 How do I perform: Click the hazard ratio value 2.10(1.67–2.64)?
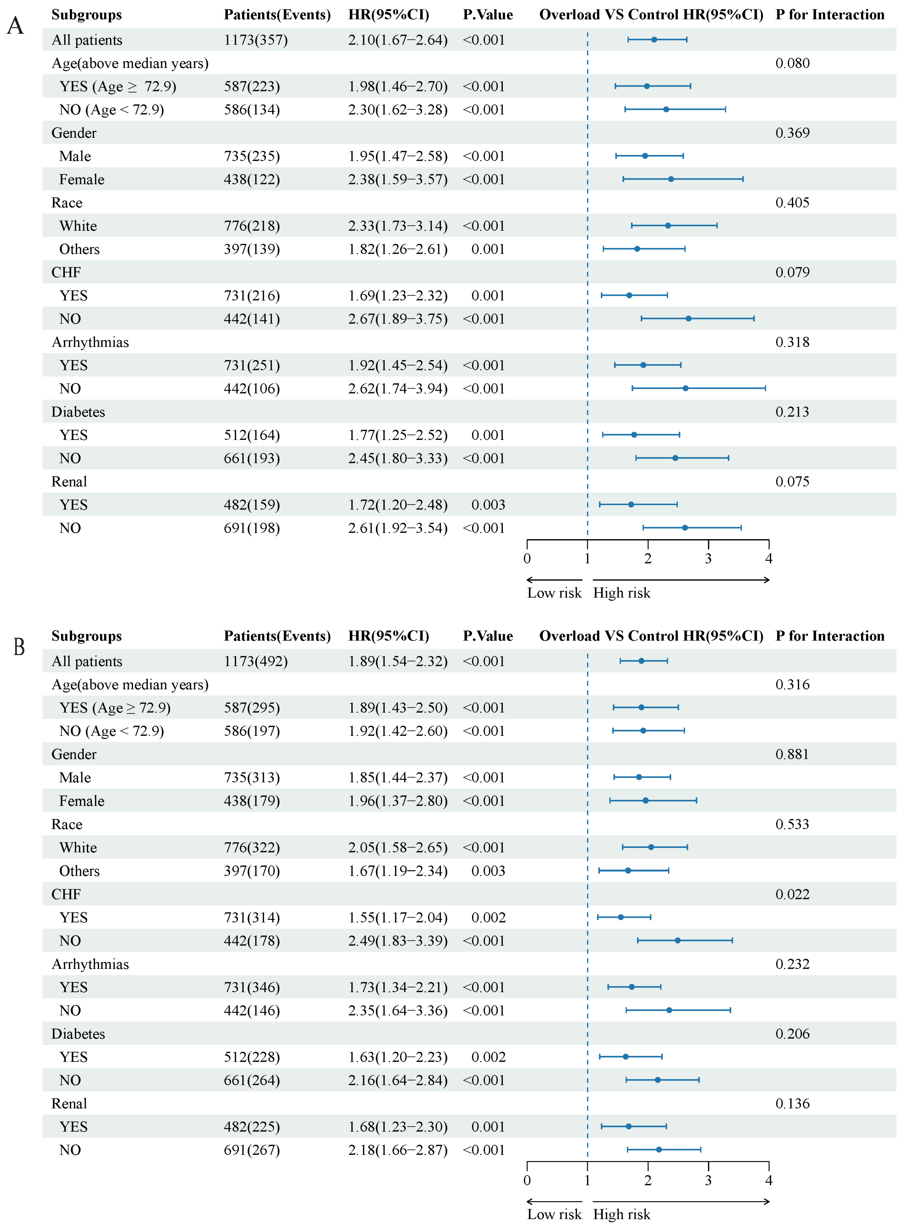(x=398, y=40)
